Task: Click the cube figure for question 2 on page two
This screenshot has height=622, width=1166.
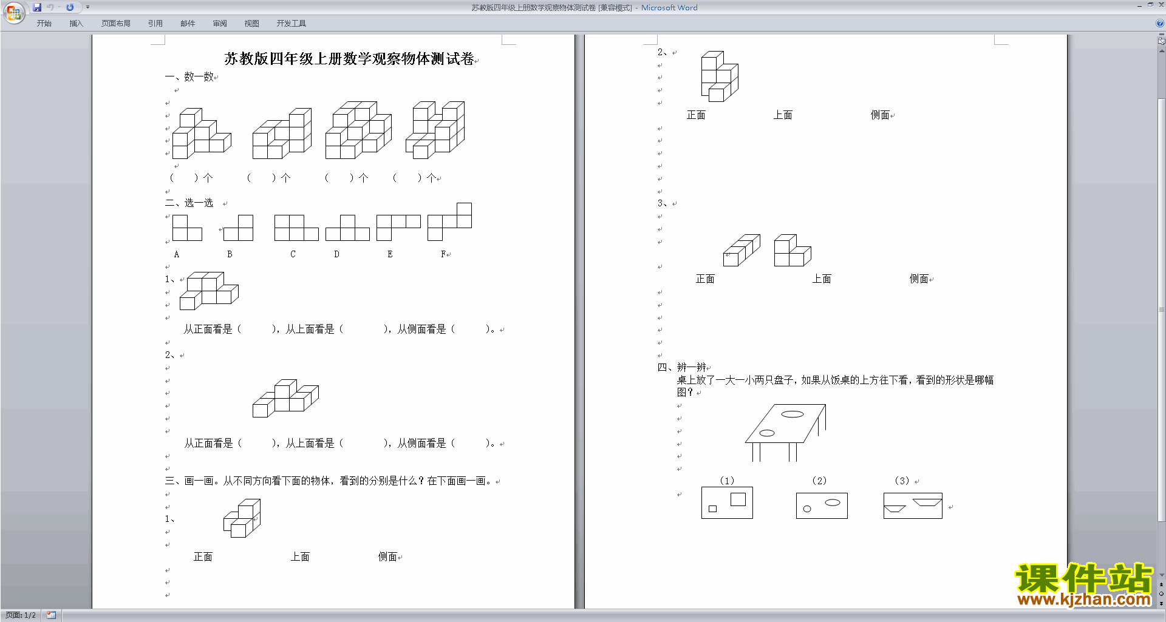Action: pyautogui.click(x=720, y=76)
